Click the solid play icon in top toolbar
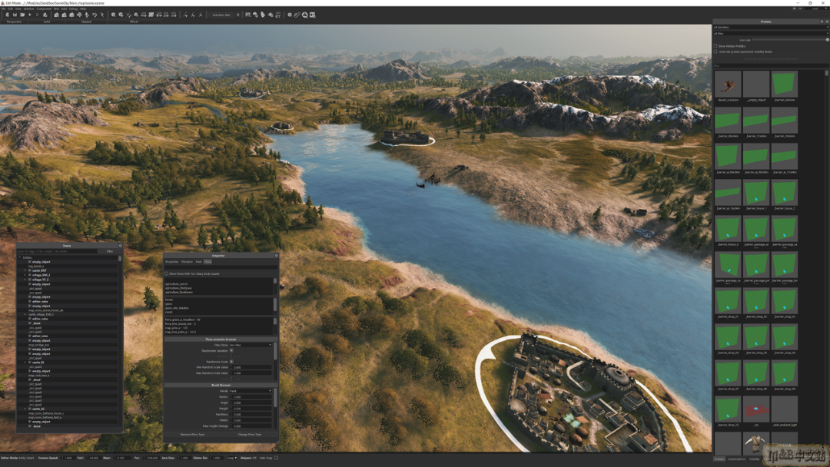This screenshot has width=830, height=467. click(30, 15)
